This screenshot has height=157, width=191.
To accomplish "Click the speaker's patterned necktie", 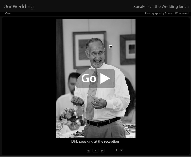I will click(92, 95).
